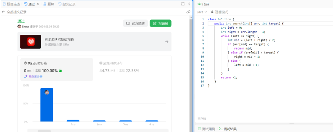Screen dimensions: 335x132
Task: Click code line 1 class Solution
Action: point(221,19)
